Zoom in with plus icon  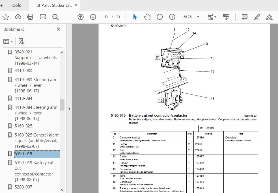coord(172,17)
